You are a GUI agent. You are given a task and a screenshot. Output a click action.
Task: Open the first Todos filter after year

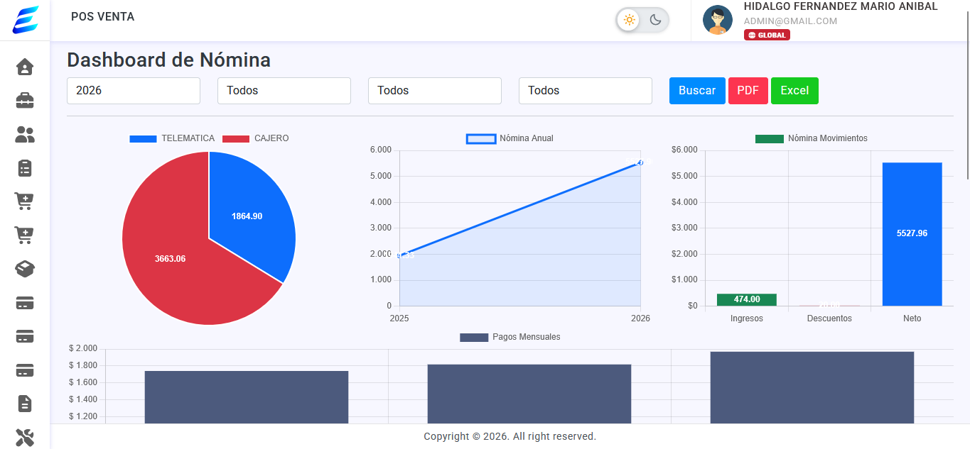point(284,91)
